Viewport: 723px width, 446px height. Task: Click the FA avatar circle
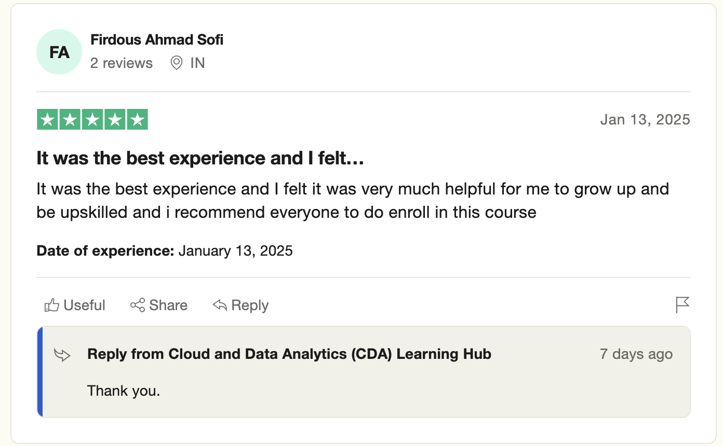[59, 52]
